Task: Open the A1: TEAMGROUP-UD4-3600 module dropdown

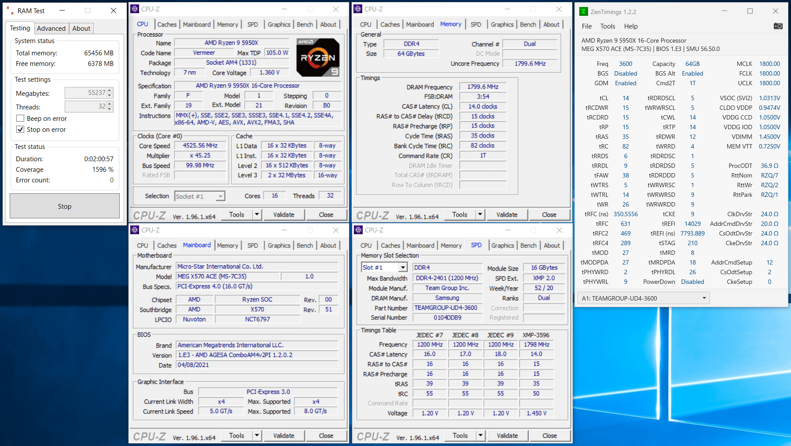Action: 643,298
